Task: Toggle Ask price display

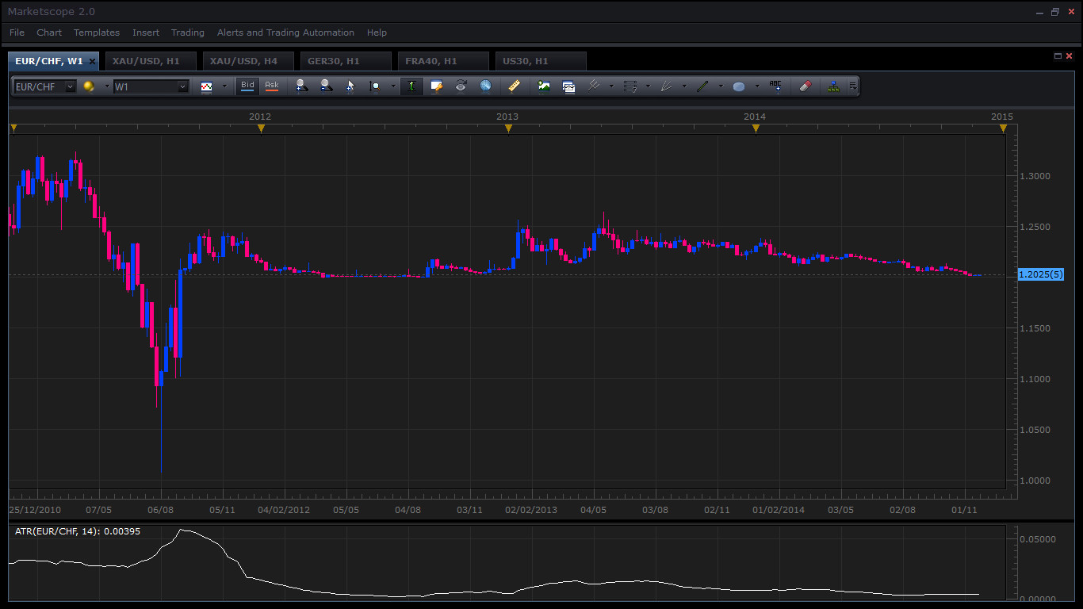Action: (x=272, y=86)
